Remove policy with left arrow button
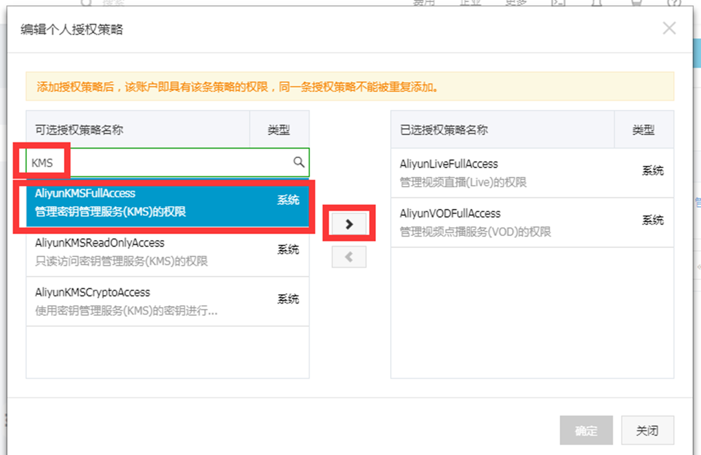The height and width of the screenshot is (455, 701). pyautogui.click(x=348, y=257)
